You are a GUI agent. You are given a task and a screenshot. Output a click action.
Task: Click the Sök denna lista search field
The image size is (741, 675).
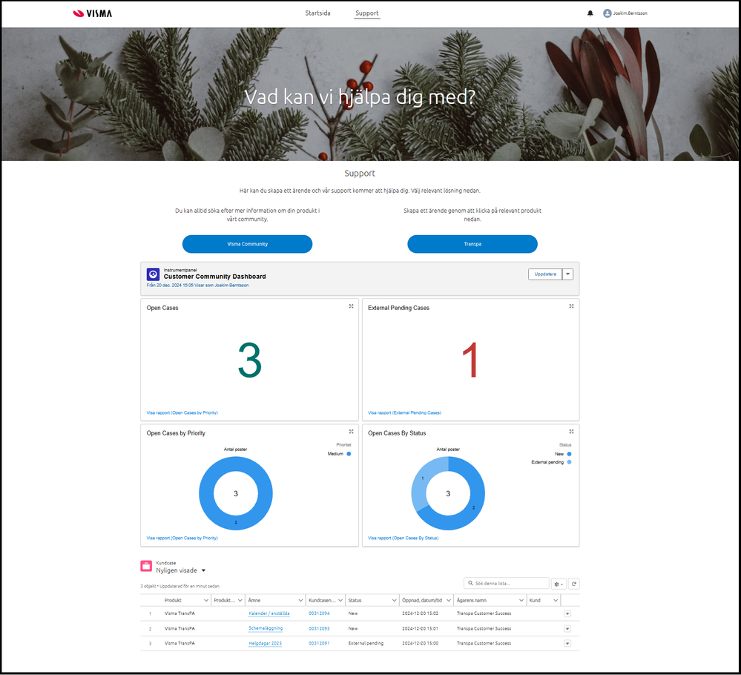[507, 583]
